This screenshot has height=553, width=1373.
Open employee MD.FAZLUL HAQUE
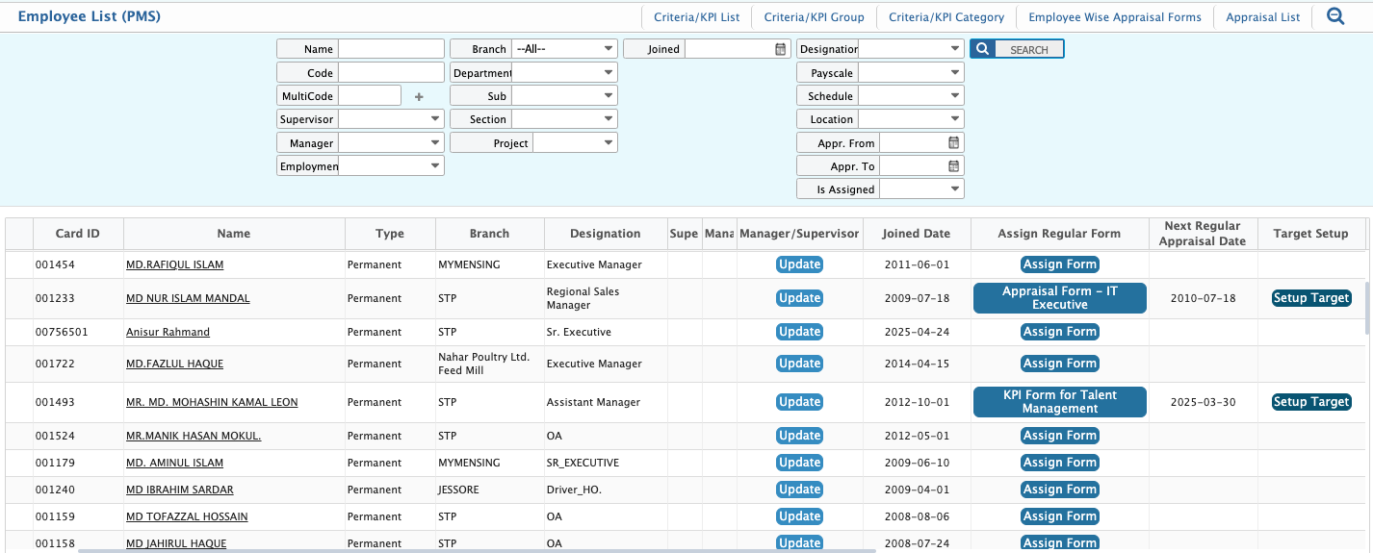tap(174, 364)
